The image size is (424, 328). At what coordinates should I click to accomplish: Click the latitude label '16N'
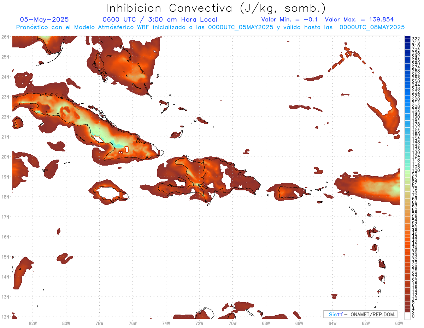click(x=5, y=237)
